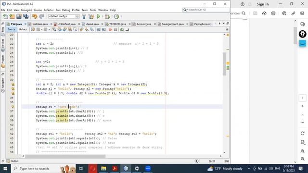Close the TS2.java tab

click(x=26, y=24)
